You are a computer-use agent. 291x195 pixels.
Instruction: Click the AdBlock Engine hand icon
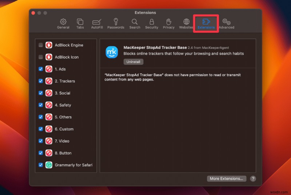click(49, 45)
